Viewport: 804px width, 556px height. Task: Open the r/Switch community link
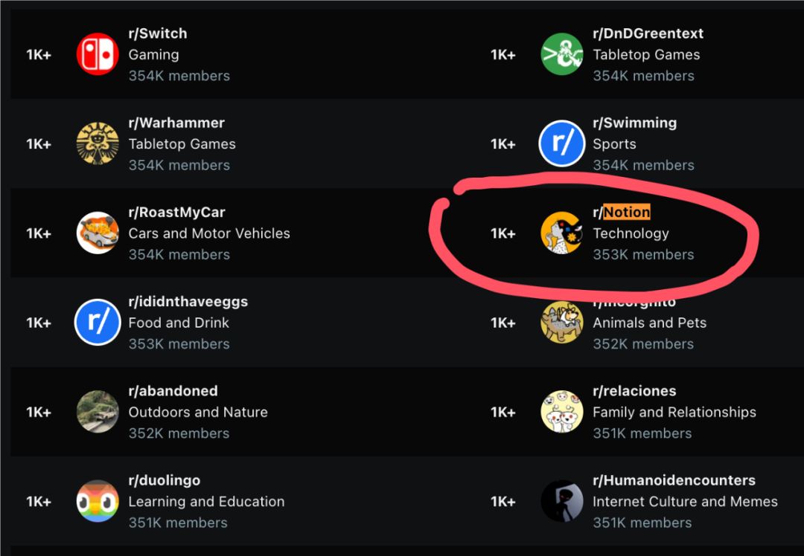[x=158, y=33]
